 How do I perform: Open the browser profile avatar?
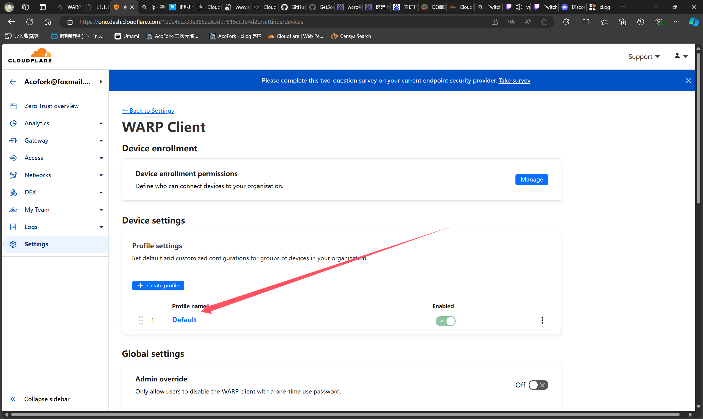point(9,7)
